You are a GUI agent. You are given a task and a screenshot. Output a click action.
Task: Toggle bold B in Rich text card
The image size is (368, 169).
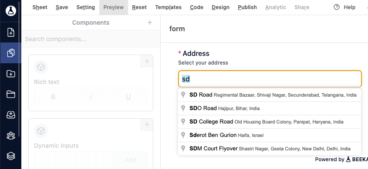coord(53,97)
